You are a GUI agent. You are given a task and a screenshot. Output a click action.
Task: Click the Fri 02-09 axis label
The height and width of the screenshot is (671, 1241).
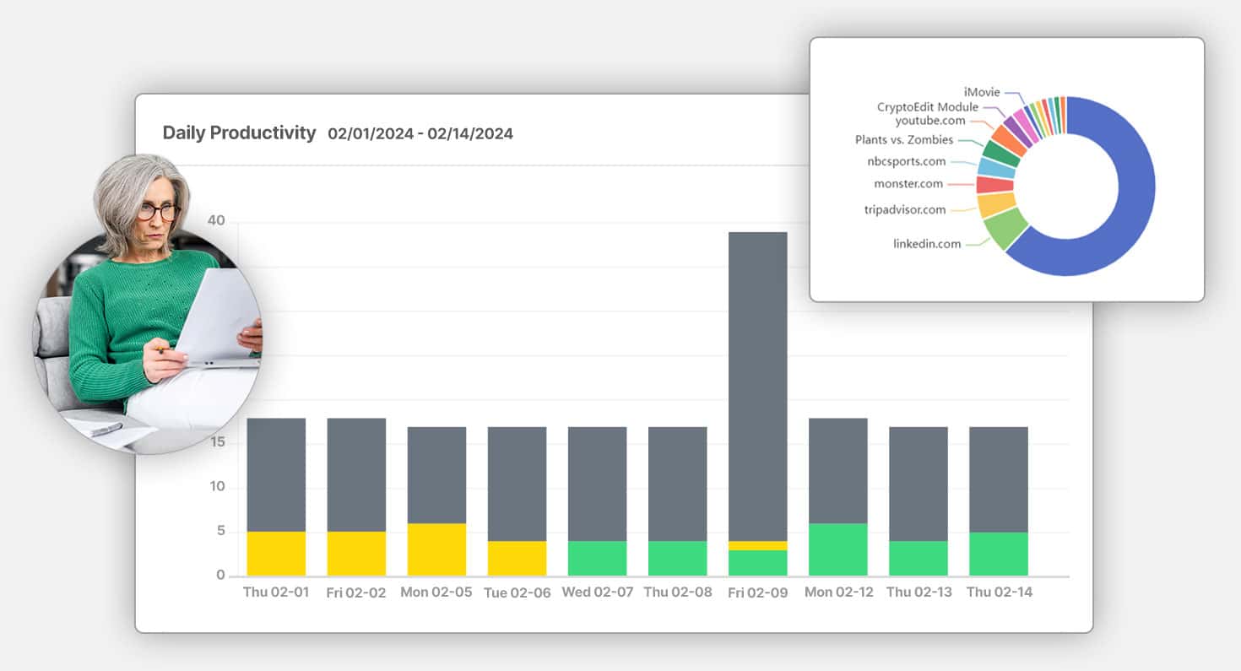(758, 593)
